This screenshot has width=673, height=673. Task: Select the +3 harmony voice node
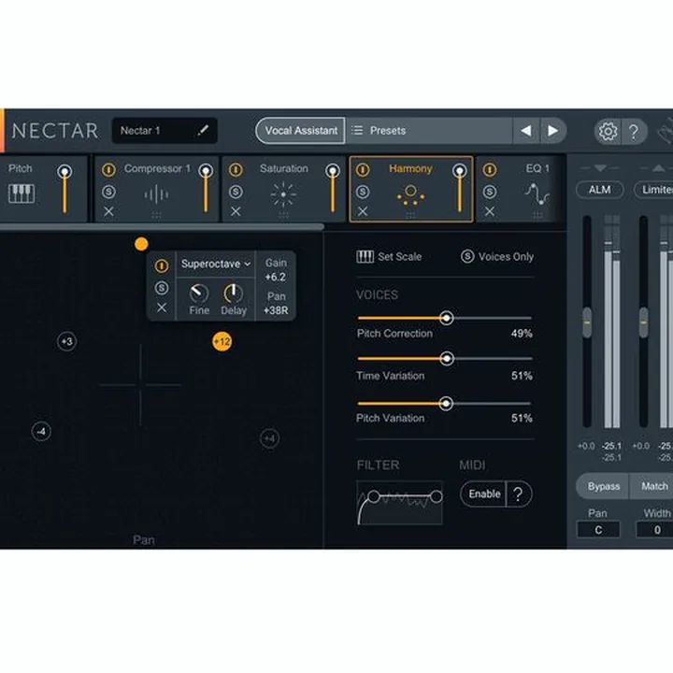point(67,342)
